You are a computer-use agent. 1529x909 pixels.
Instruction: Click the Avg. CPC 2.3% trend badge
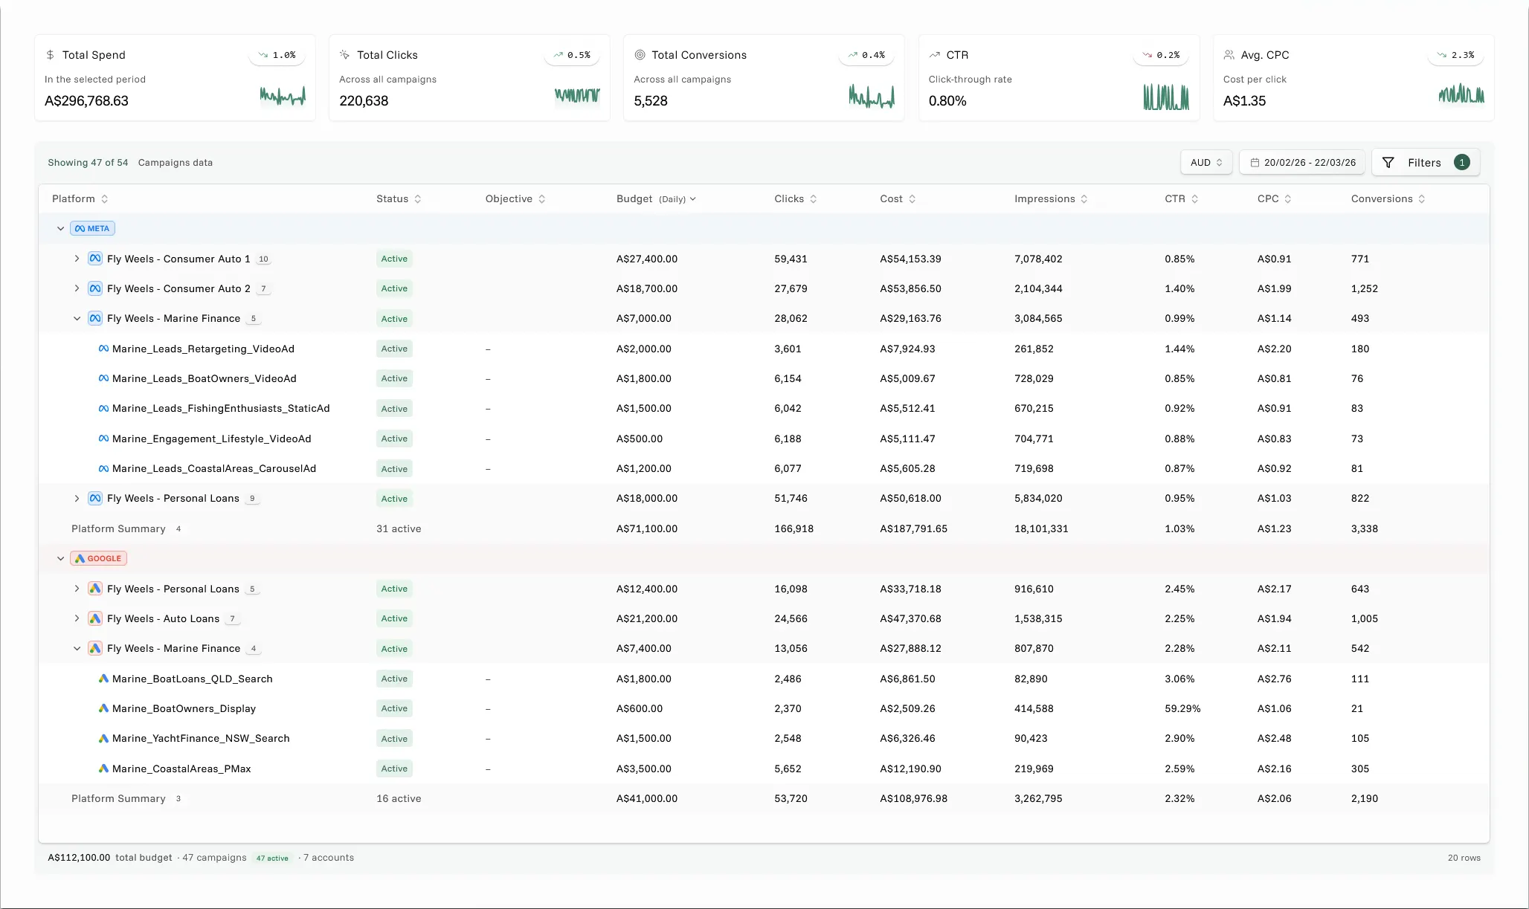click(1455, 55)
